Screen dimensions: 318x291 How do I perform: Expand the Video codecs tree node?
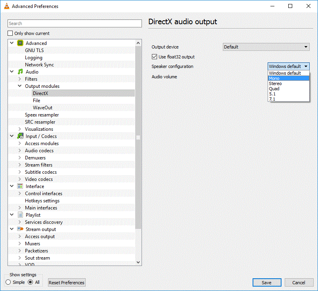[20, 179]
